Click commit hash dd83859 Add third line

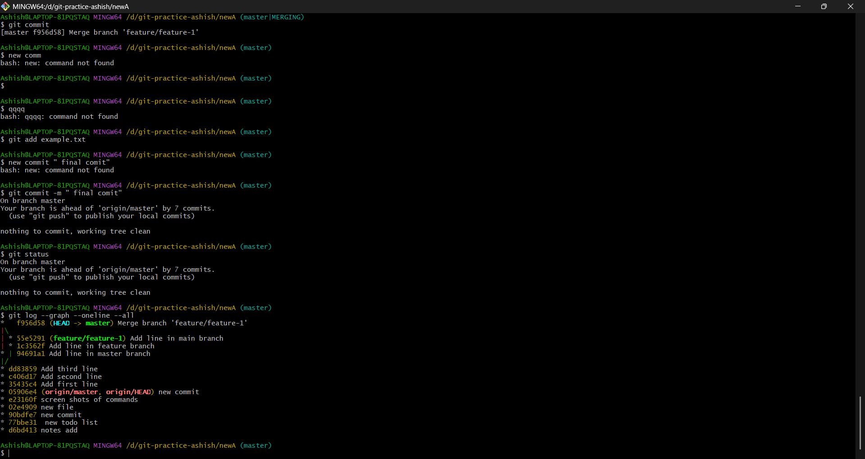point(23,369)
